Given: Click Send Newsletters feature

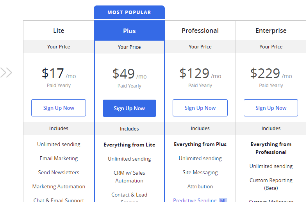Looking at the screenshot, I should click(x=59, y=172).
